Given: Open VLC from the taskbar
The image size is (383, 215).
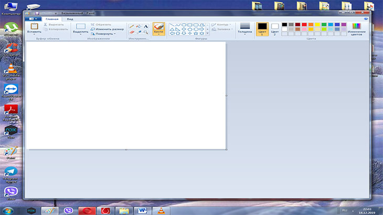Looking at the screenshot, I should pyautogui.click(x=161, y=210).
